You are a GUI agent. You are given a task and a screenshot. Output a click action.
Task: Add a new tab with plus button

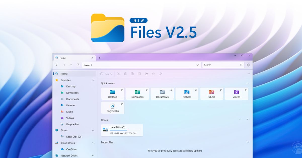click(x=99, y=58)
